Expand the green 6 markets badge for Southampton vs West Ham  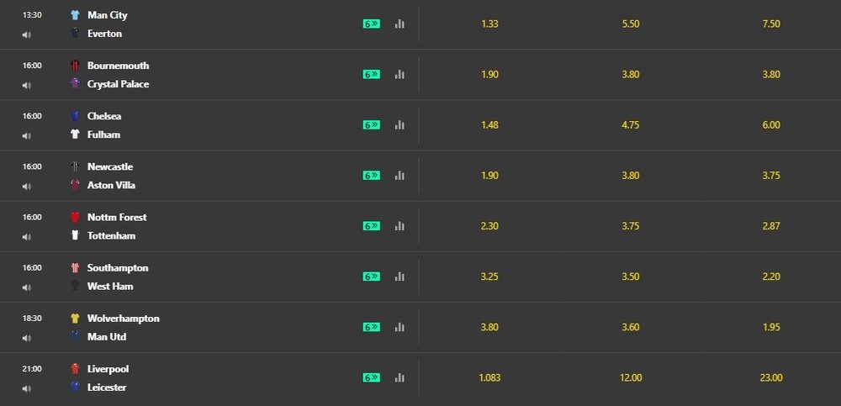(x=371, y=277)
